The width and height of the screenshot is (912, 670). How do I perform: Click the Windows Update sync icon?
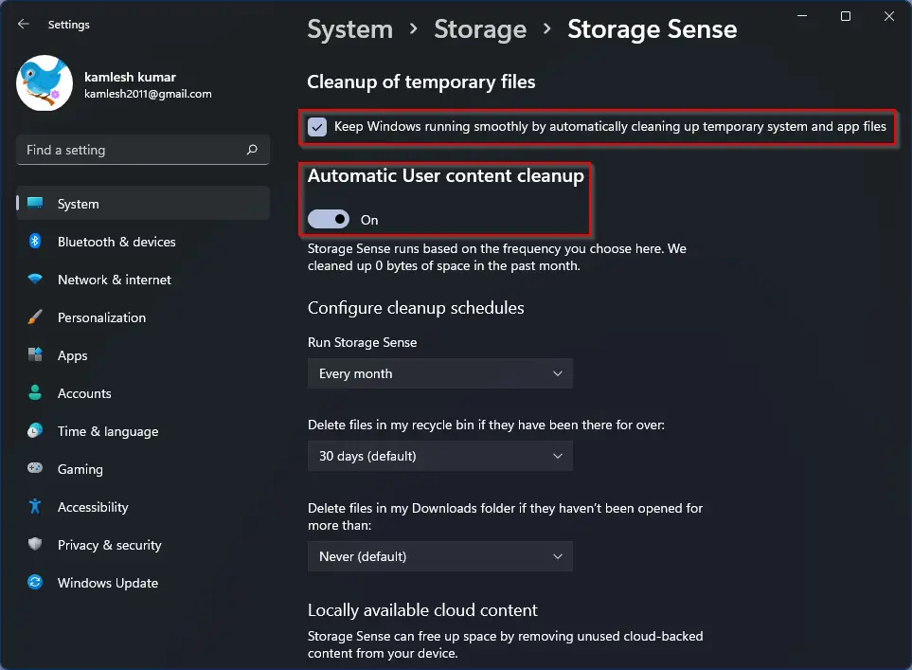[x=35, y=582]
